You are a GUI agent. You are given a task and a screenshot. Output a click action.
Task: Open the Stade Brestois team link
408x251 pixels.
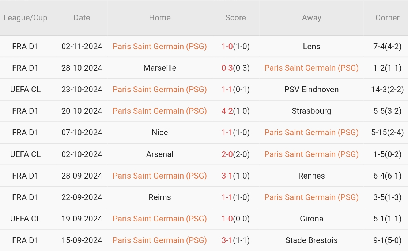(x=311, y=240)
